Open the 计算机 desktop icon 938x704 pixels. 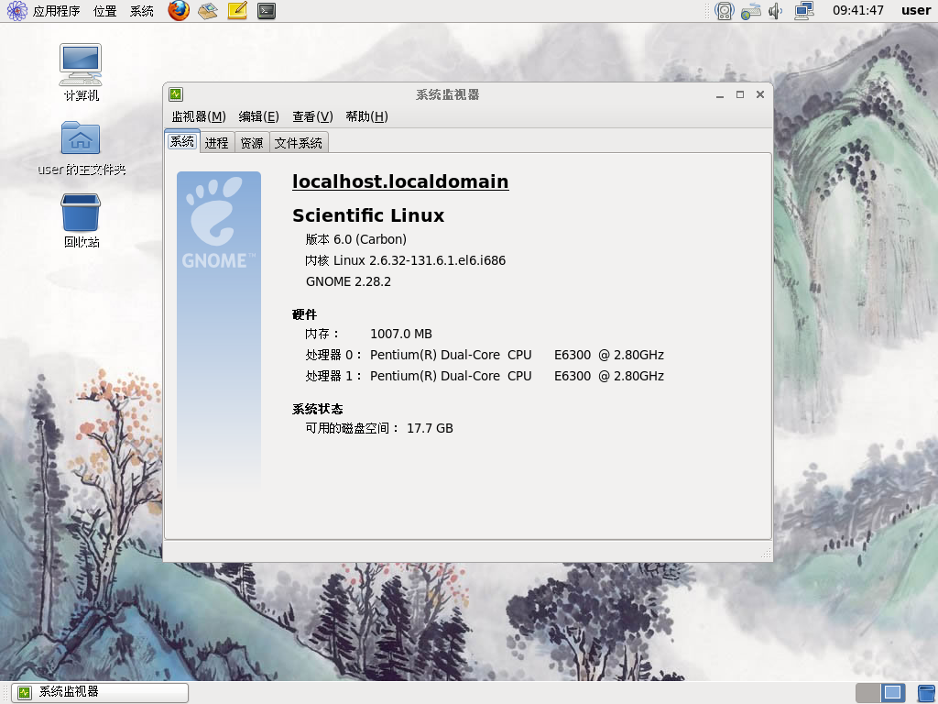click(x=81, y=71)
